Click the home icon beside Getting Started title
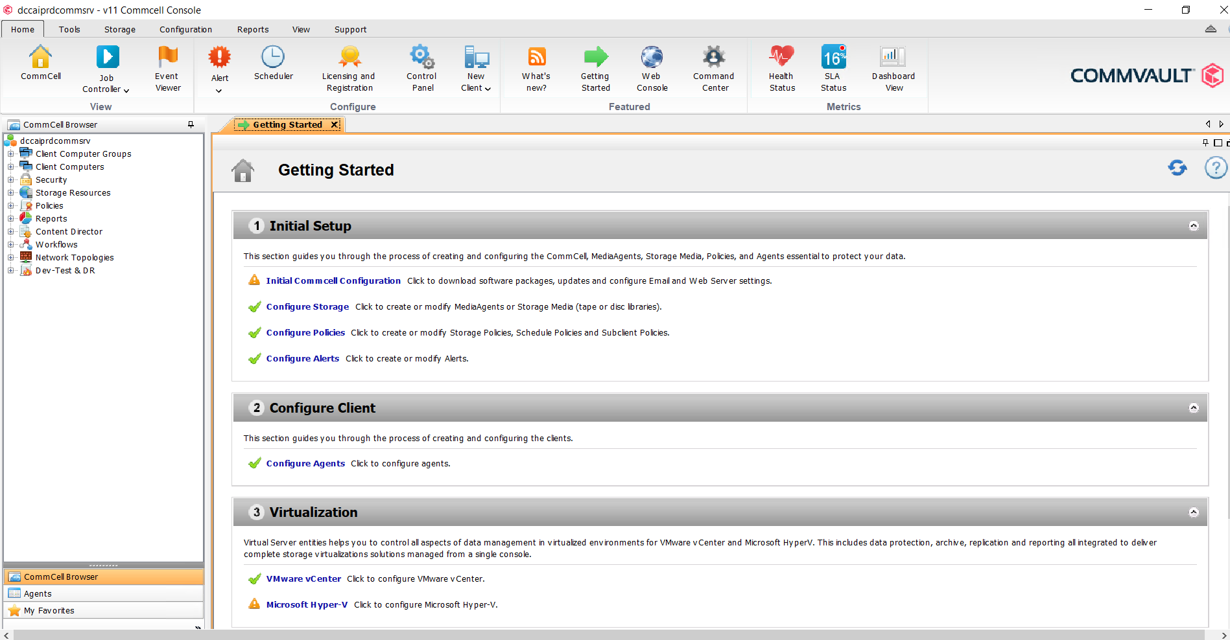Screen dimensions: 1230x640 (243, 170)
